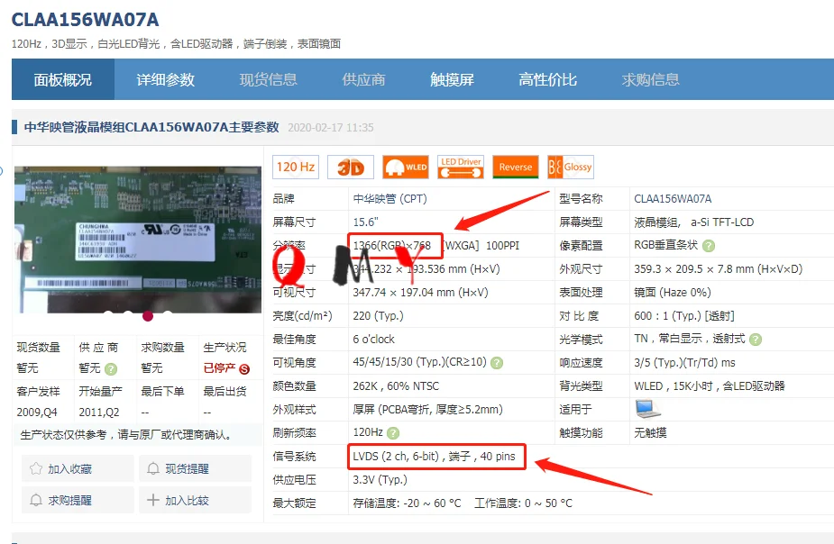Click the LED Driver badge
Viewport: 834px width, 544px height.
coord(461,167)
